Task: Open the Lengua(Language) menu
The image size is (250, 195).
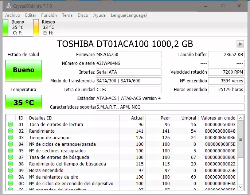Action: pyautogui.click(x=129, y=15)
